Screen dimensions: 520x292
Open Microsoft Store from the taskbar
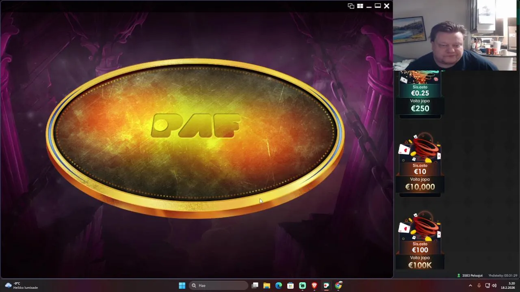(x=290, y=286)
